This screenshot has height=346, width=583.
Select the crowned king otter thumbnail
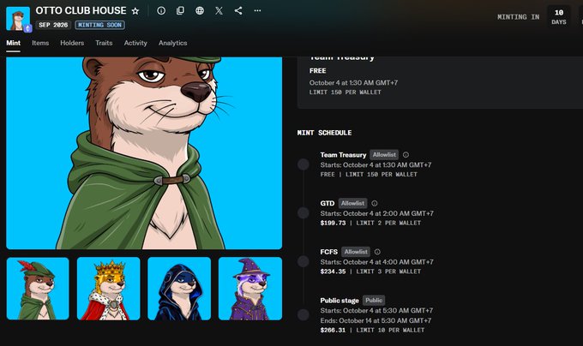click(x=109, y=289)
